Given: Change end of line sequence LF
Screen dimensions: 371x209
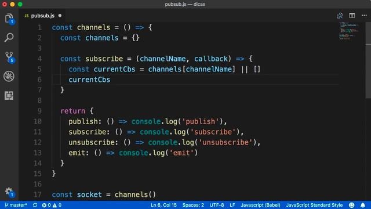Looking at the screenshot, I should 232,205.
